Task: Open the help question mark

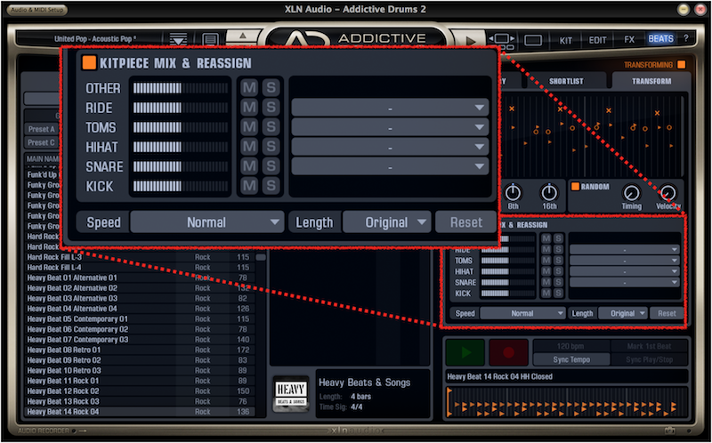Action: (685, 39)
